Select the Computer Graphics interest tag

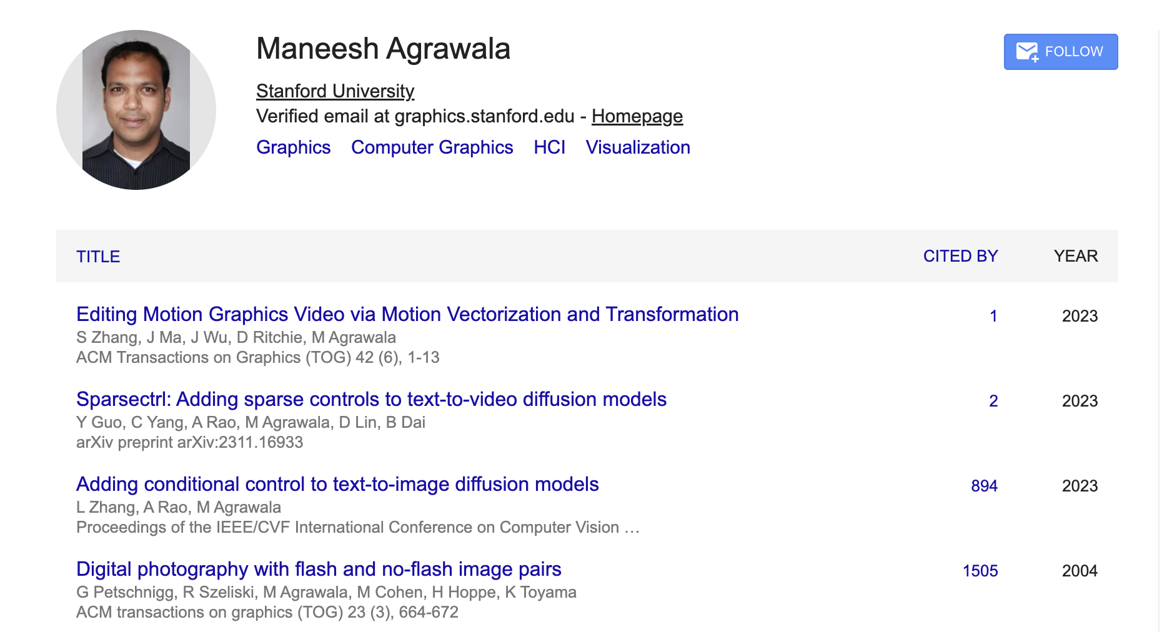[x=432, y=147]
